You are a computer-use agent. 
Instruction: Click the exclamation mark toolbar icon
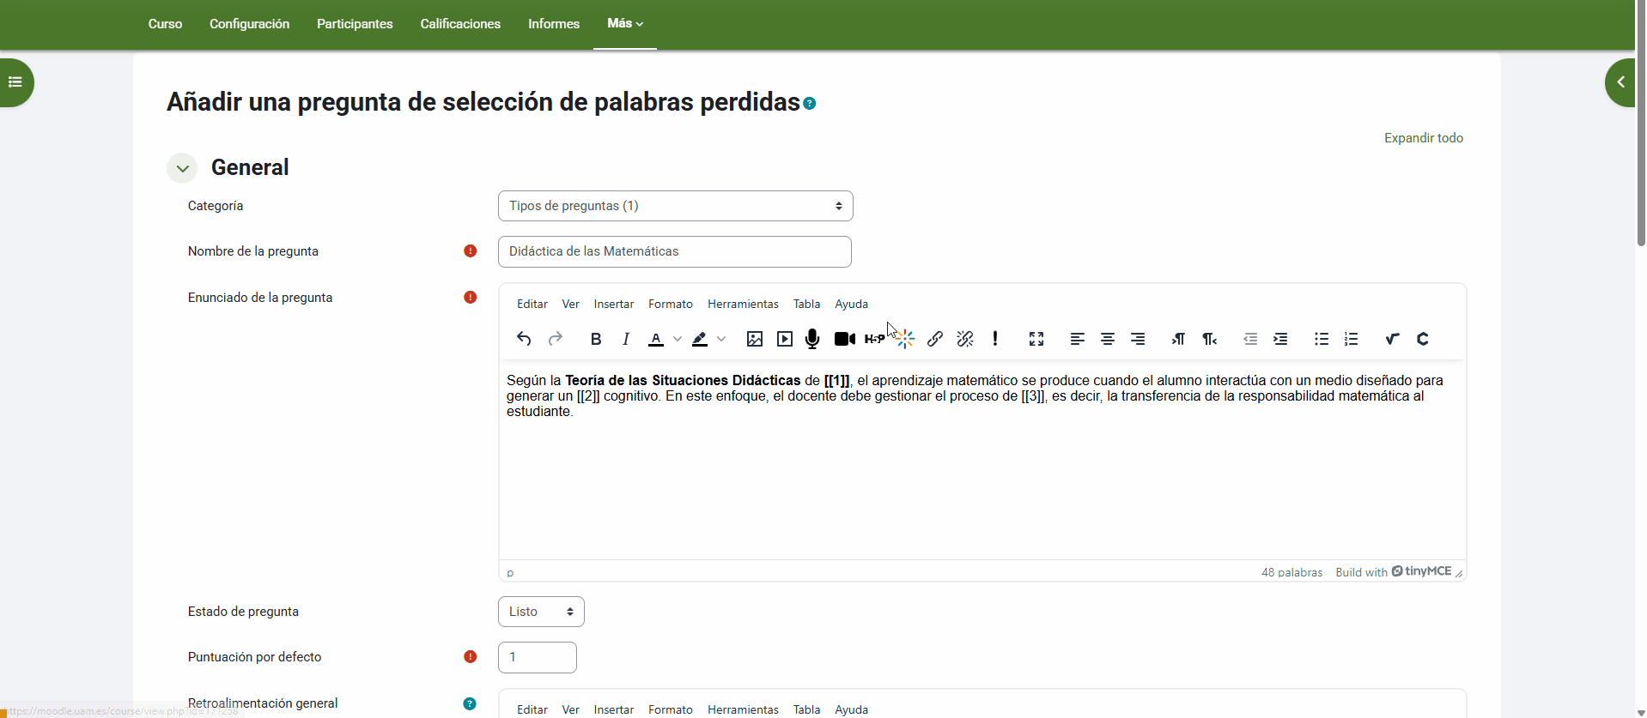click(995, 339)
